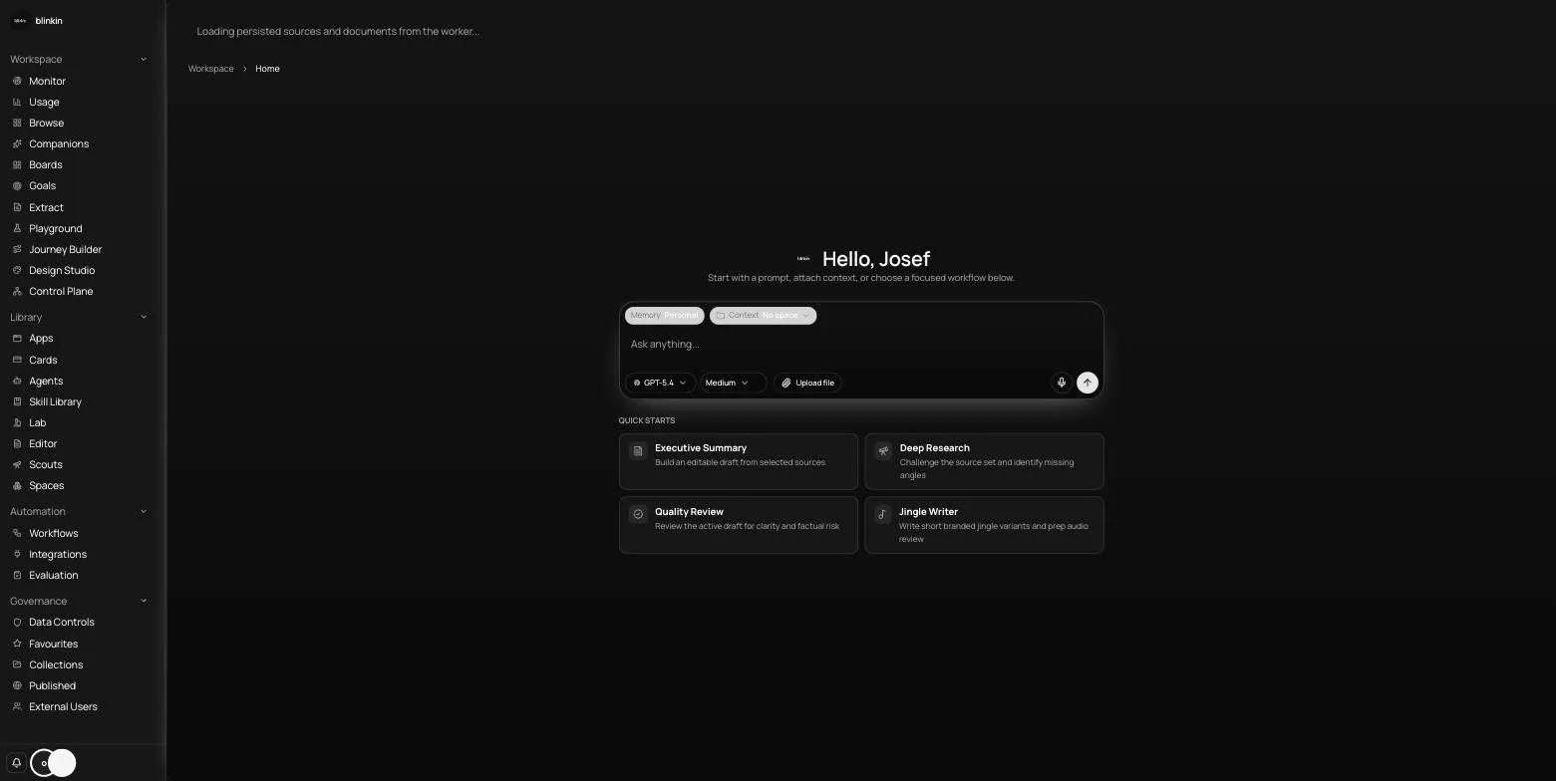Image resolution: width=1556 pixels, height=781 pixels.
Task: Open Published in Governance section
Action: (52, 685)
